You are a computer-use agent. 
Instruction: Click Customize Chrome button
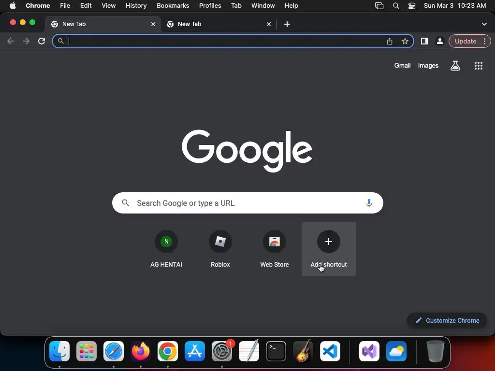point(447,321)
